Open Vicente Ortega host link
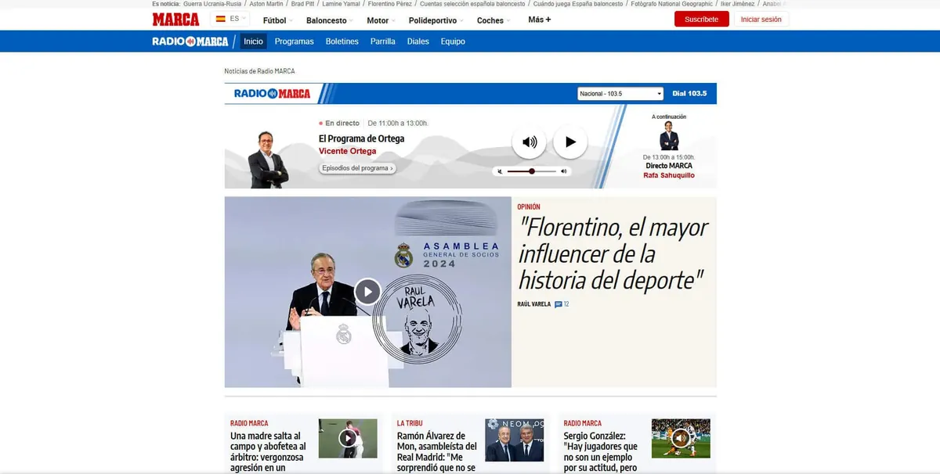The height and width of the screenshot is (474, 940). (347, 152)
